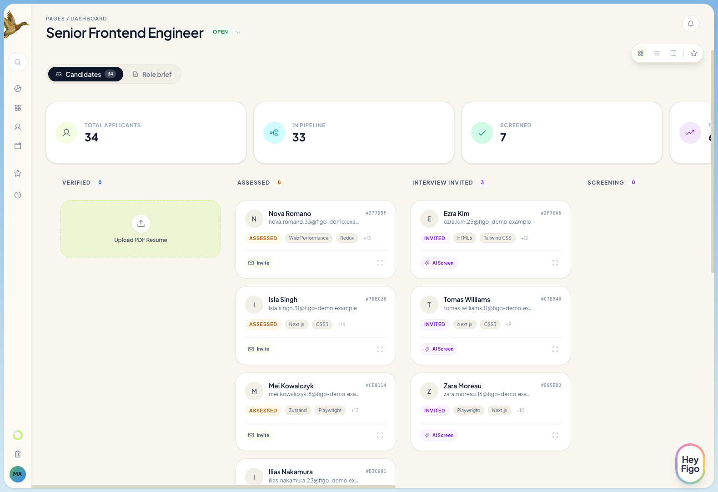Invite Isla Singh to interview

(x=259, y=349)
